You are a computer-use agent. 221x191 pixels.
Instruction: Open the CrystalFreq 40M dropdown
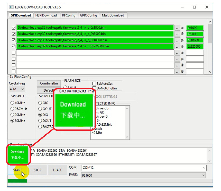17,89
